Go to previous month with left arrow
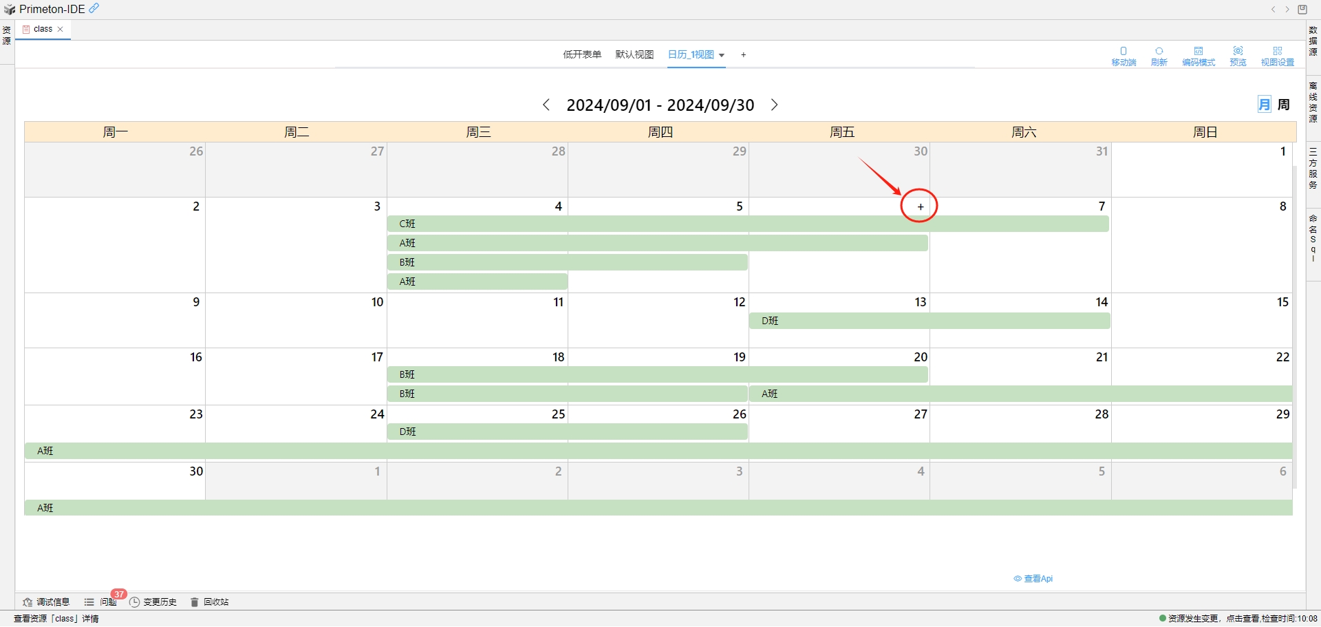The width and height of the screenshot is (1321, 627). click(546, 105)
